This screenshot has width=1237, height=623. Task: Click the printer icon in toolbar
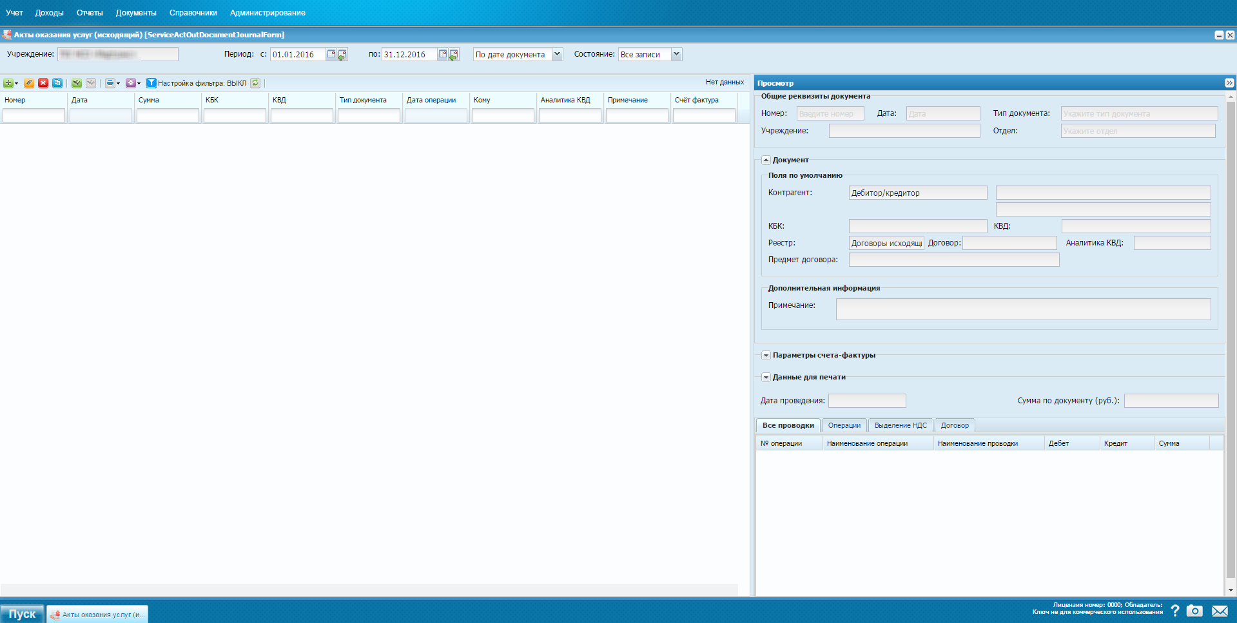pyautogui.click(x=110, y=83)
